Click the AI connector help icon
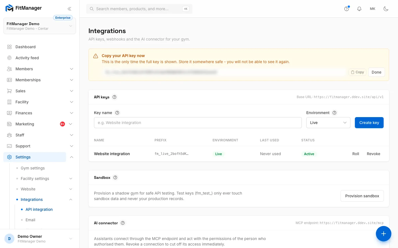 pyautogui.click(x=123, y=223)
